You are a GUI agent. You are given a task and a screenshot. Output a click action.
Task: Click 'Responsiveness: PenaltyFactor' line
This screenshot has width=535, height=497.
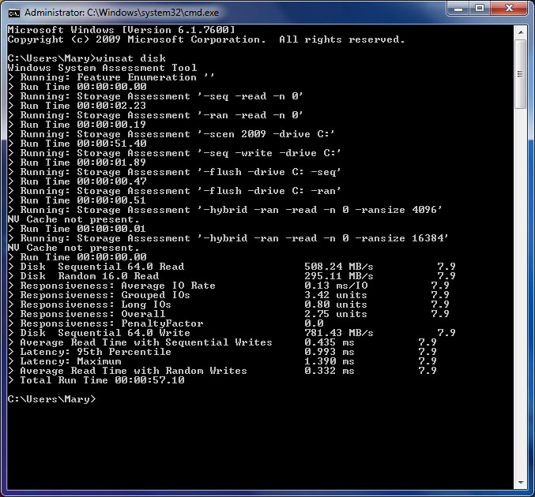click(111, 323)
